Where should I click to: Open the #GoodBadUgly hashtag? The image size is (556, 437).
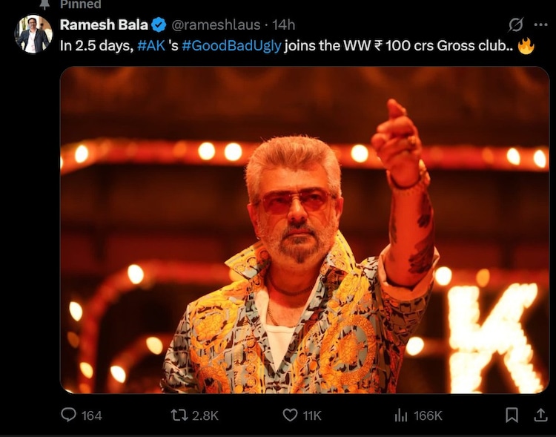[231, 46]
